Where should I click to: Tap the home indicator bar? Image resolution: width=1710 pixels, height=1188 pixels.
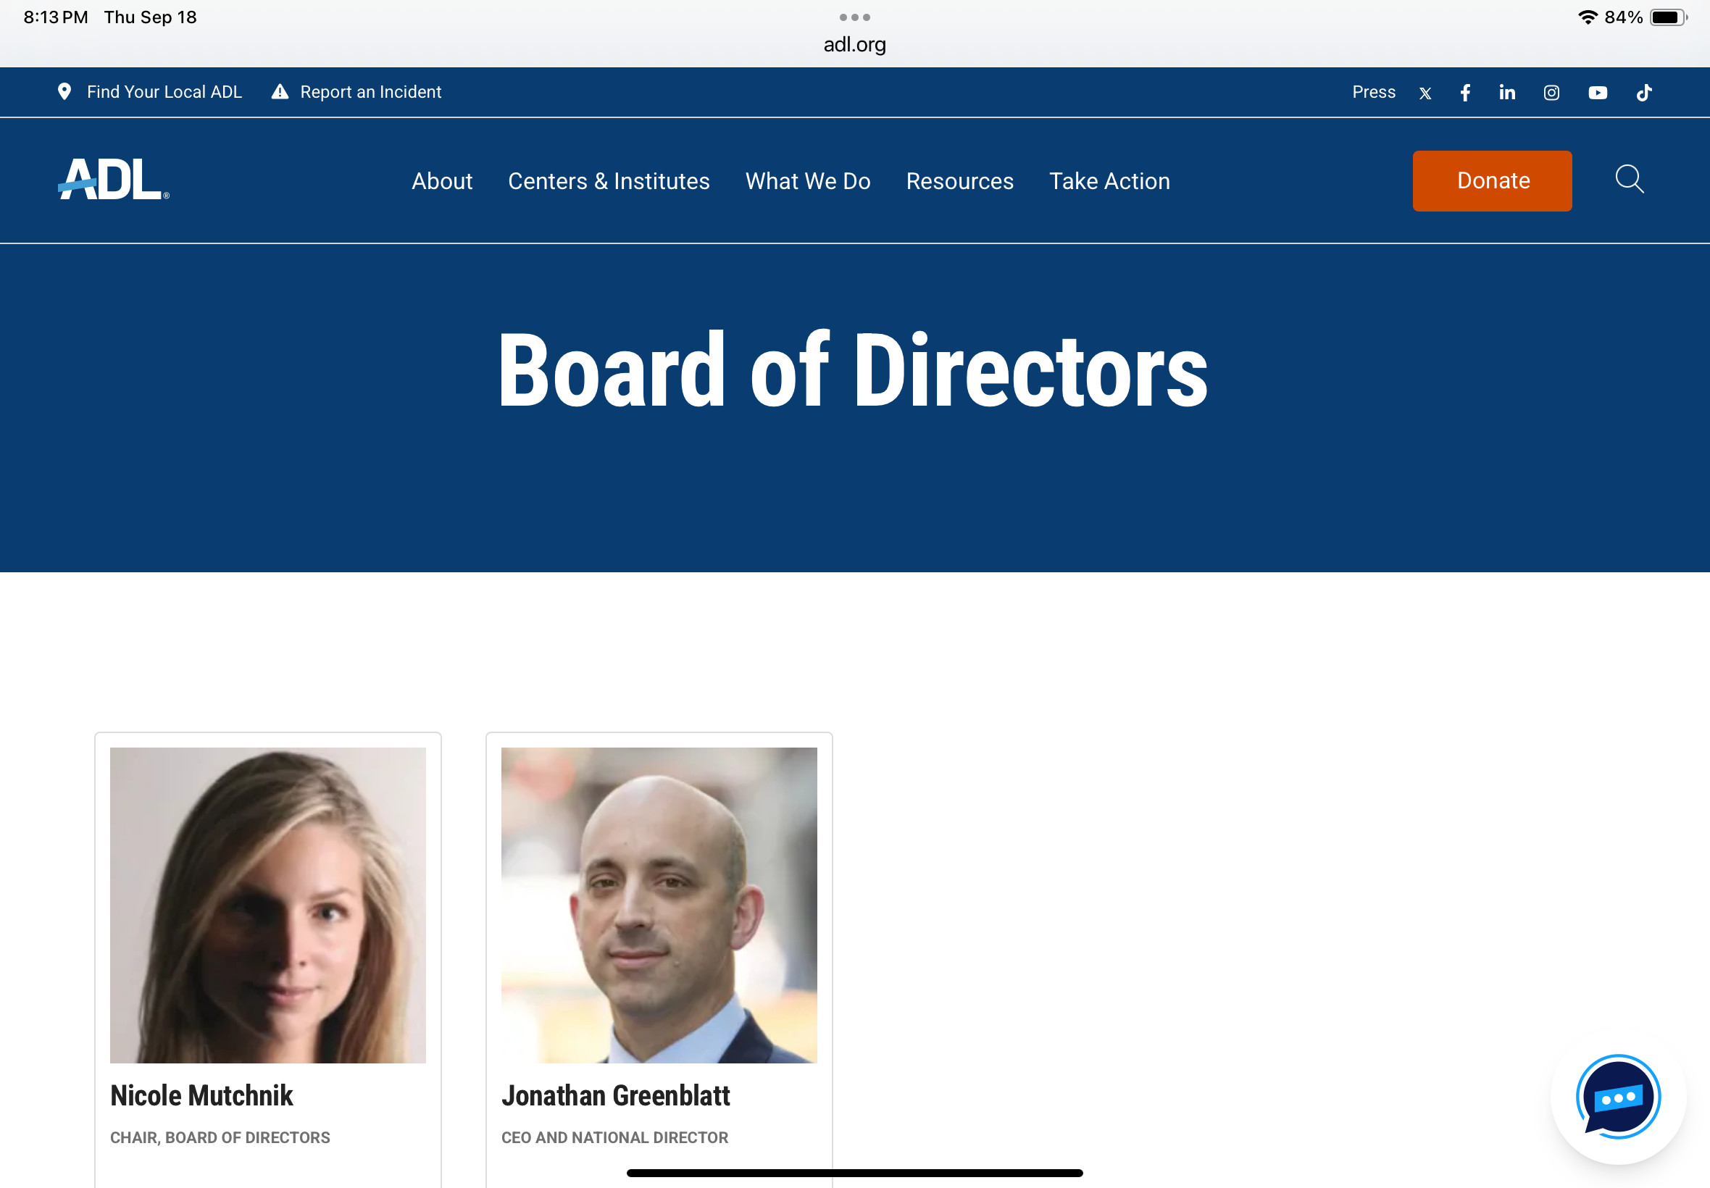point(854,1173)
